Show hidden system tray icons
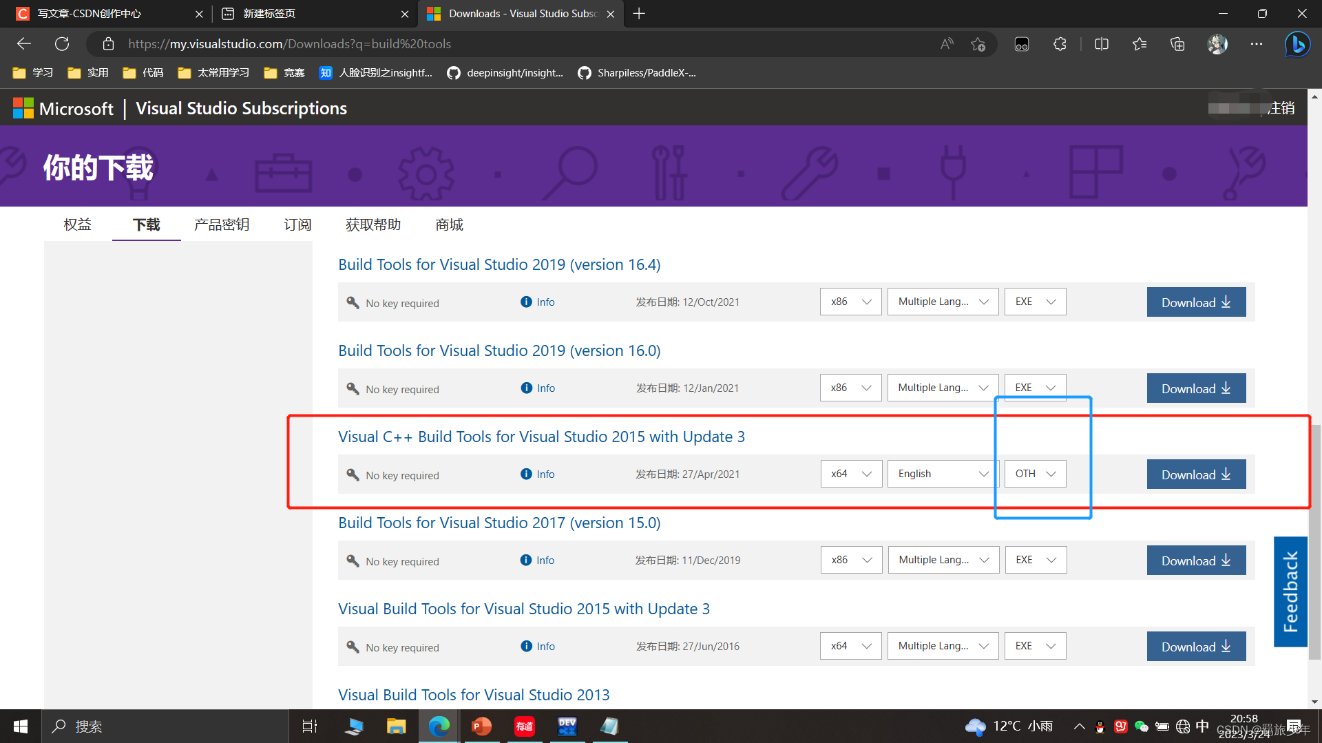The image size is (1322, 743). (x=1079, y=726)
